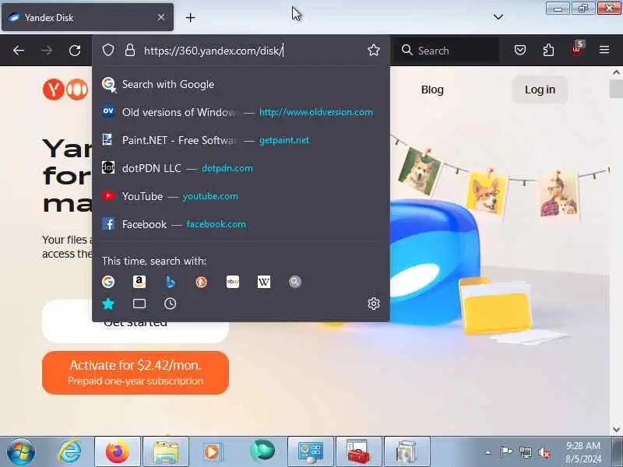Search this time with Bing icon
The image size is (623, 467).
click(171, 282)
